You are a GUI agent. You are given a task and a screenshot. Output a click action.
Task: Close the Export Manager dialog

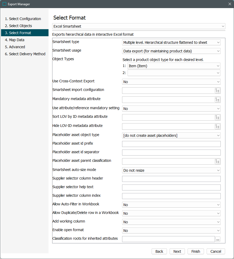[230, 4]
